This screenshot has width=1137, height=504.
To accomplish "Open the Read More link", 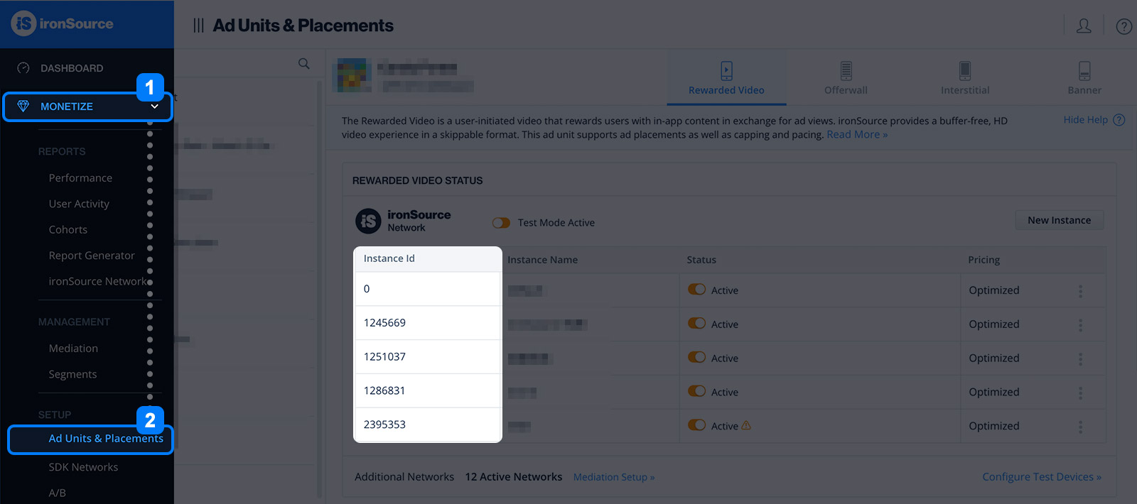I will pos(857,135).
